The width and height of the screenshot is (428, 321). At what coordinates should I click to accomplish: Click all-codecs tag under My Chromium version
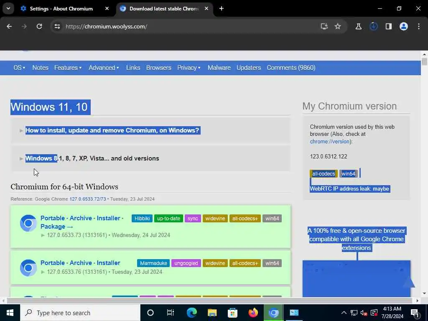point(324,173)
